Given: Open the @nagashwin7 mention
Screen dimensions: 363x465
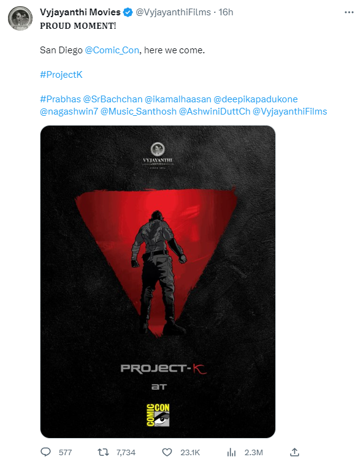Looking at the screenshot, I should click(69, 112).
